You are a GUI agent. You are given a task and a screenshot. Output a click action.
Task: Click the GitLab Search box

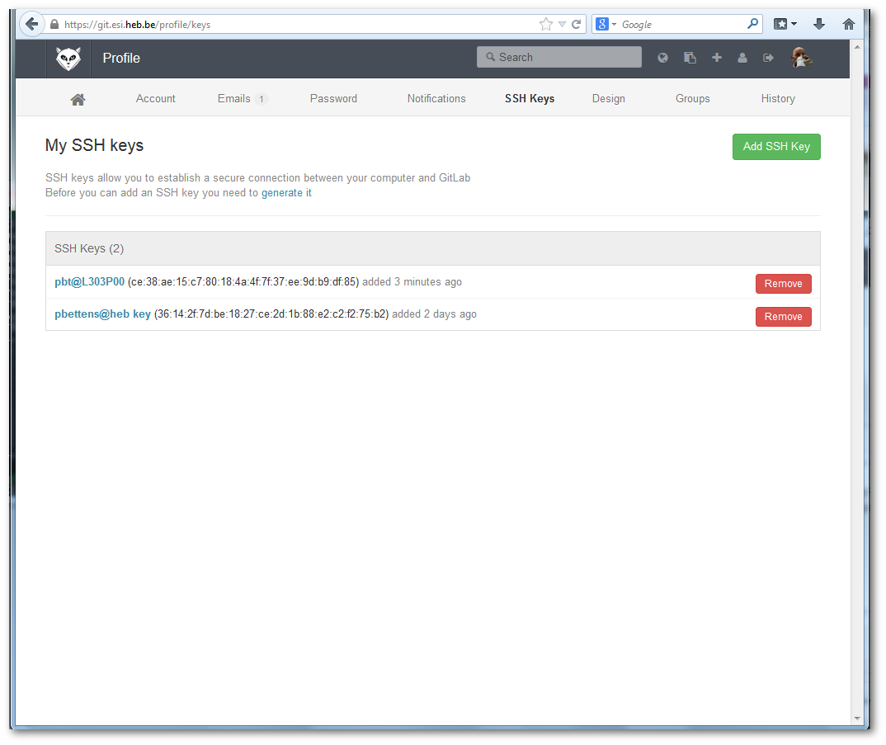pos(559,57)
